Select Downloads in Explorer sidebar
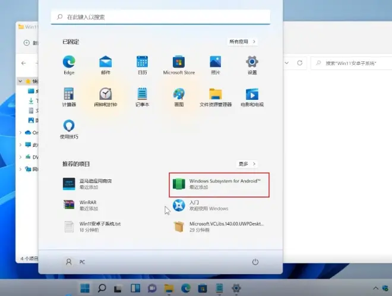This screenshot has width=392, height=296. pyautogui.click(x=33, y=101)
